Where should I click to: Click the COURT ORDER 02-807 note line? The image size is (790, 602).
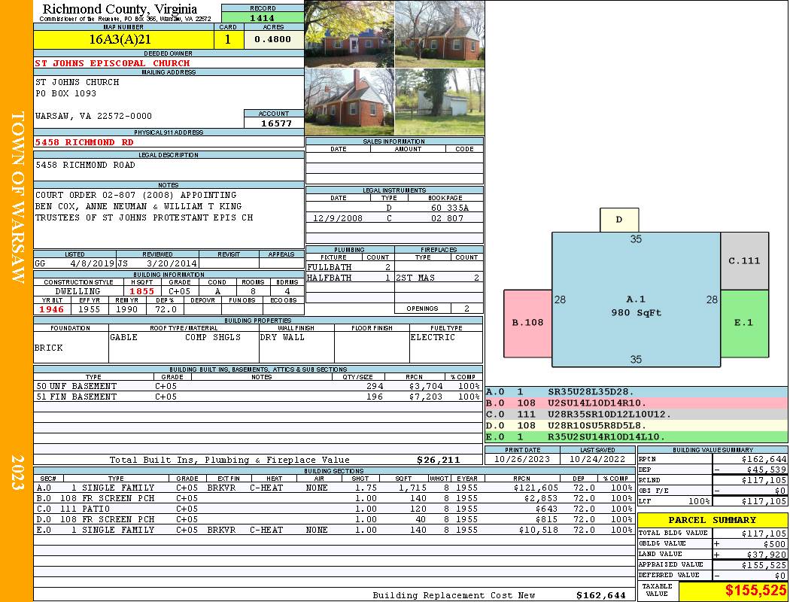[x=135, y=195]
